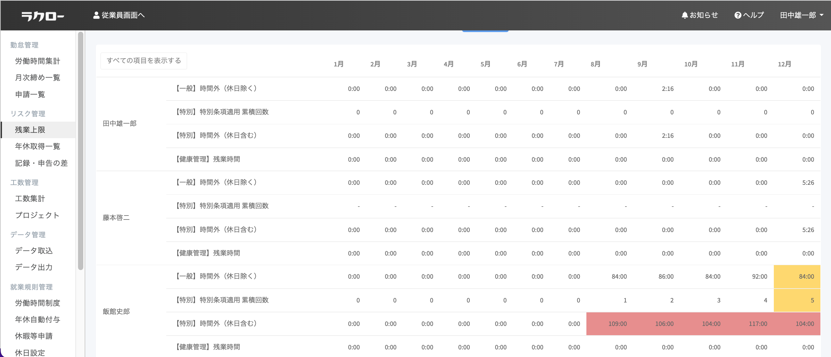Open 休日設定 in sidebar

click(30, 353)
